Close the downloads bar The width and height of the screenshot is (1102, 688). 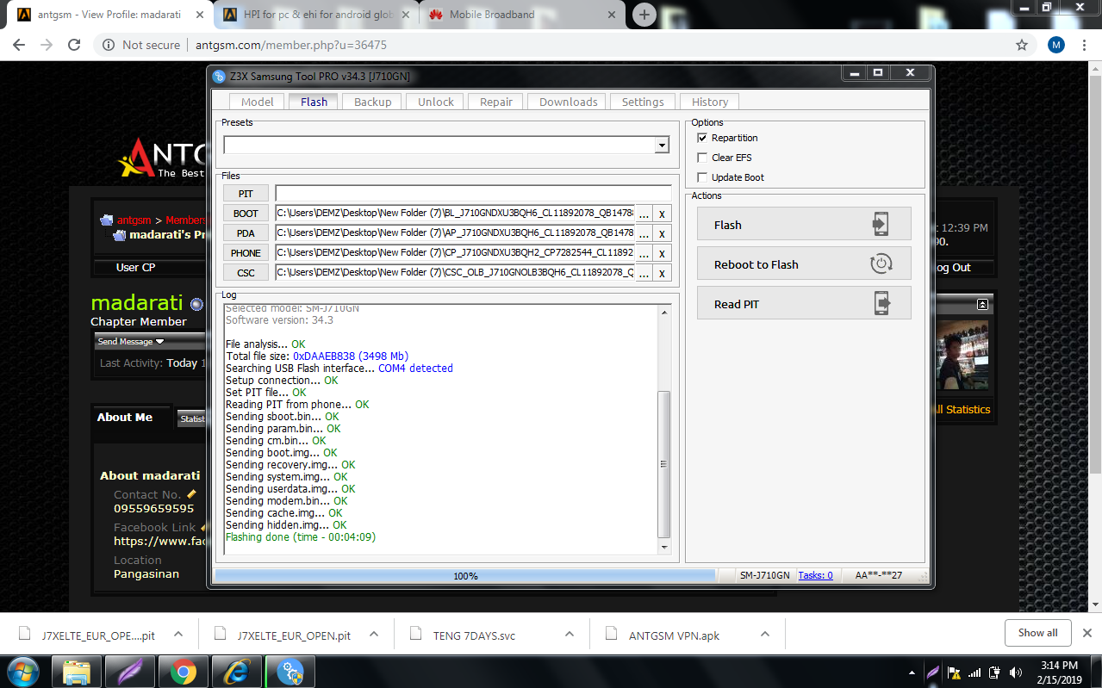click(x=1087, y=633)
